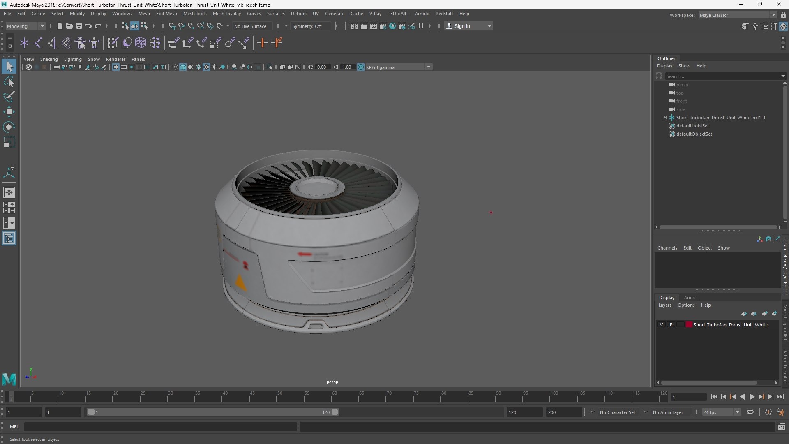Toggle the auto keyframe button

click(x=768, y=412)
